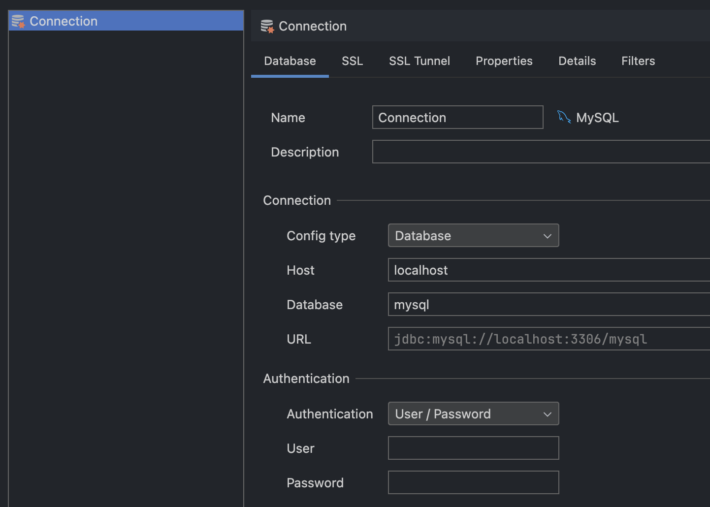This screenshot has width=710, height=507.
Task: Focus the connection Name field
Action: tap(457, 118)
